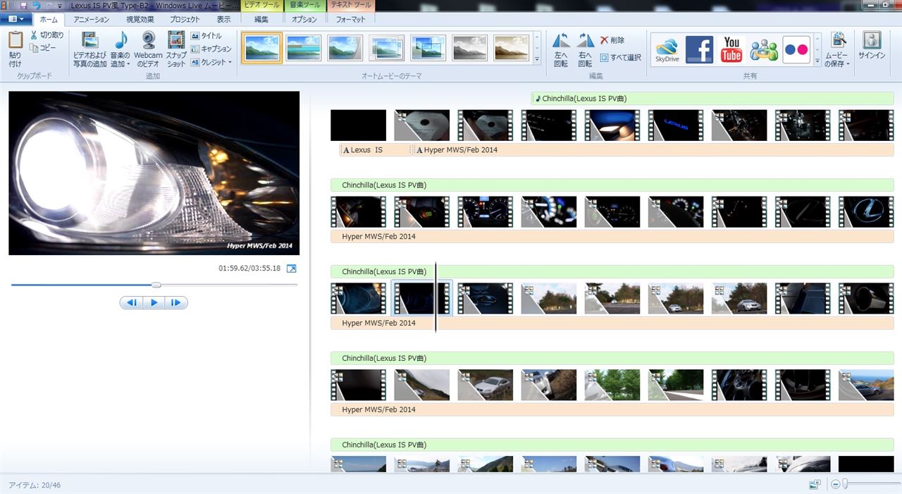Add a Title (タイトル)
Screen dimensions: 902x494
coord(206,36)
